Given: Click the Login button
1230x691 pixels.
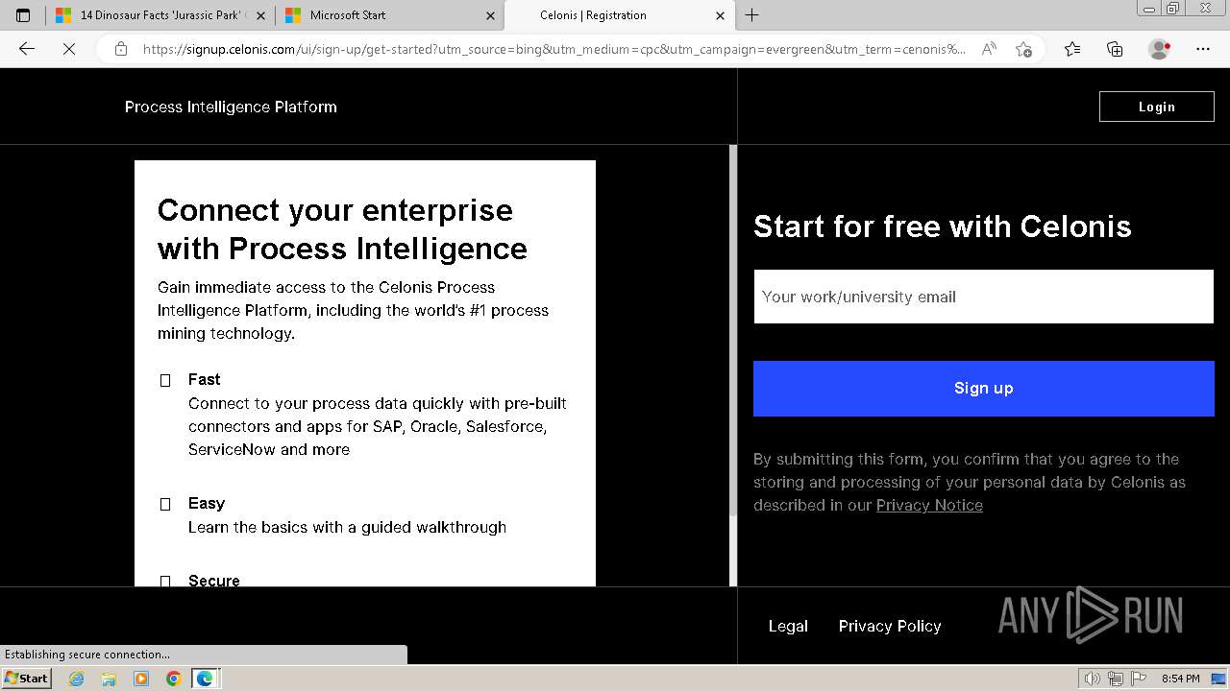Looking at the screenshot, I should (1157, 107).
